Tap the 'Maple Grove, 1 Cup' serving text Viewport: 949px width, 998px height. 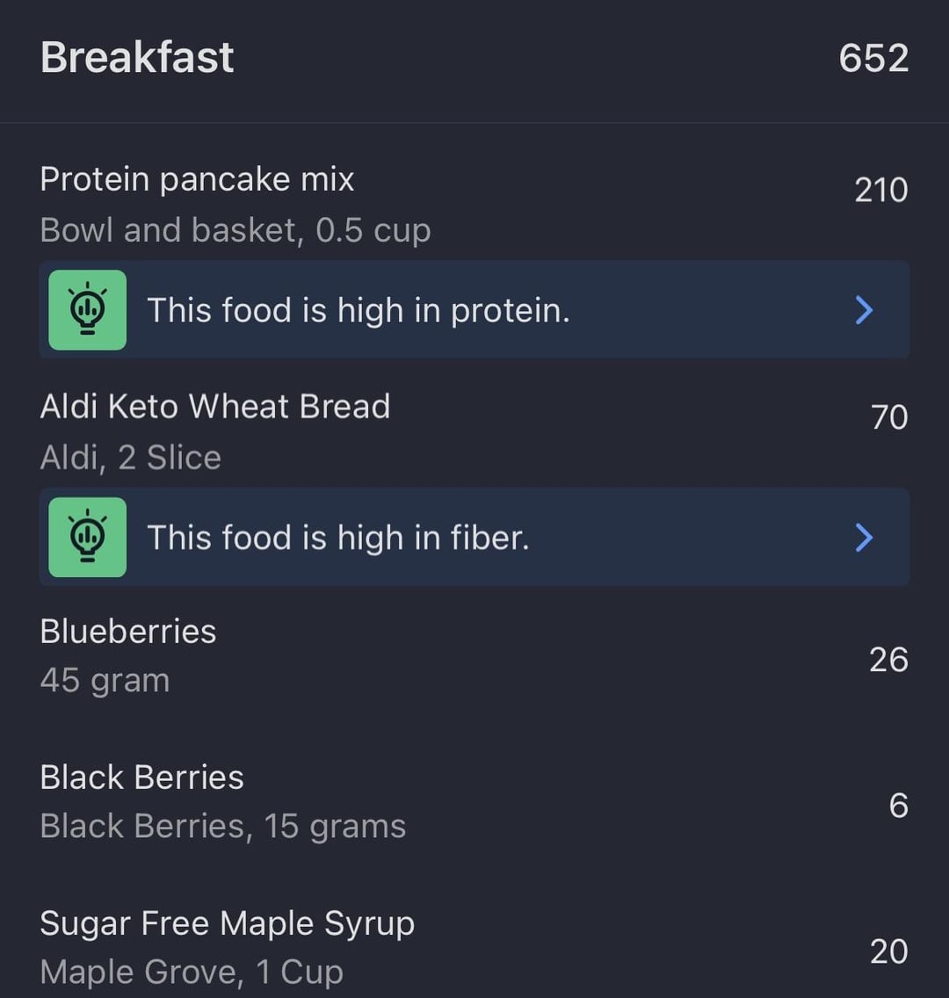point(192,973)
